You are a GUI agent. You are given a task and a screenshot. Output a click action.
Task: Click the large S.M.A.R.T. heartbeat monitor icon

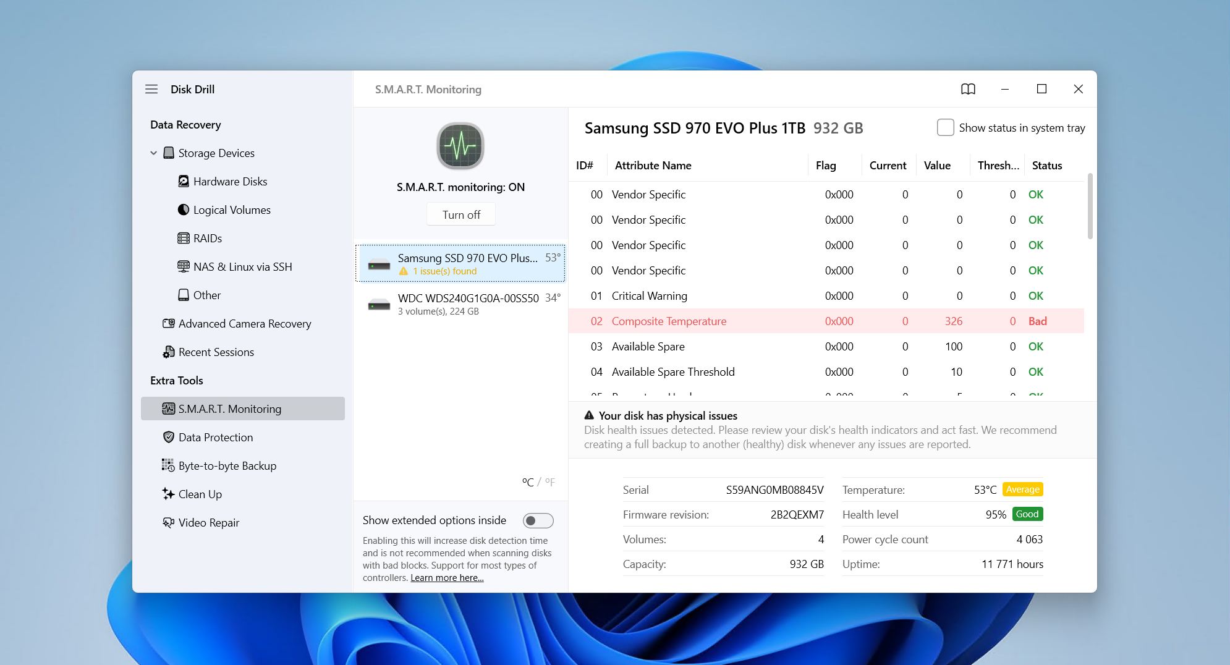pos(460,146)
